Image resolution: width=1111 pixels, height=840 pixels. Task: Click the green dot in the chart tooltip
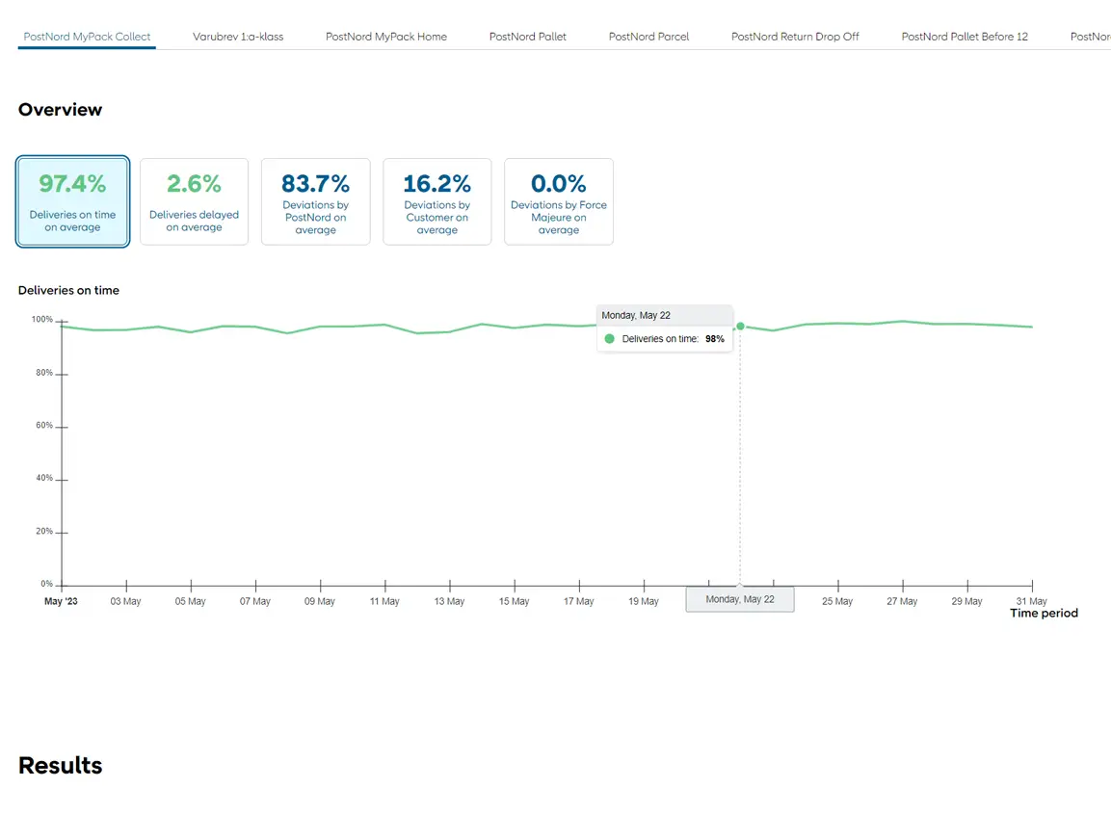[610, 339]
